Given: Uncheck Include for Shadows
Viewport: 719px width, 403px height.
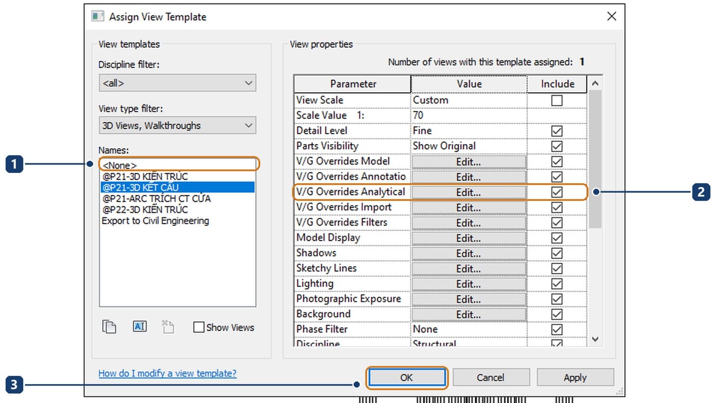Looking at the screenshot, I should pos(557,253).
